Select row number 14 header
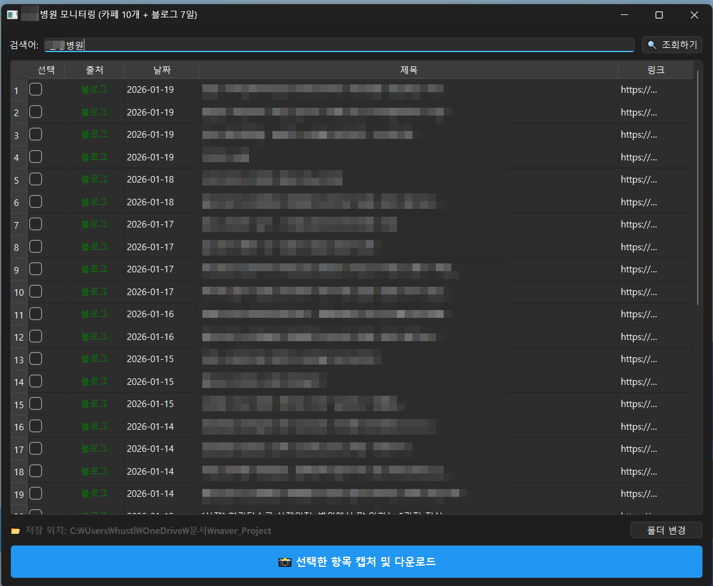Image resolution: width=713 pixels, height=586 pixels. click(x=19, y=382)
